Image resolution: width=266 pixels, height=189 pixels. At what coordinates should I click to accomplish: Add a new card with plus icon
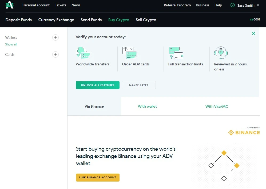tap(55, 54)
